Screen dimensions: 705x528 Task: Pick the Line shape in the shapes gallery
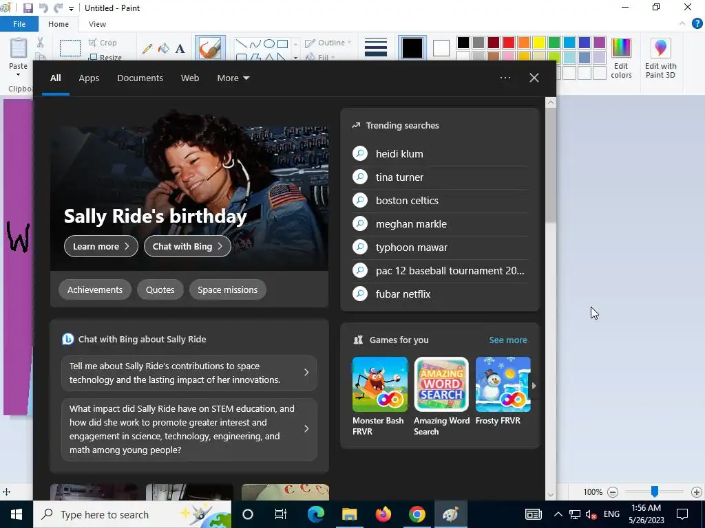(242, 43)
